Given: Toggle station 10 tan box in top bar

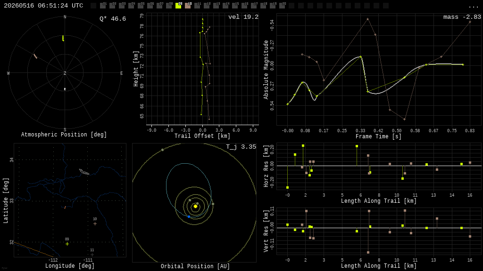Looking at the screenshot, I should pos(188,6).
